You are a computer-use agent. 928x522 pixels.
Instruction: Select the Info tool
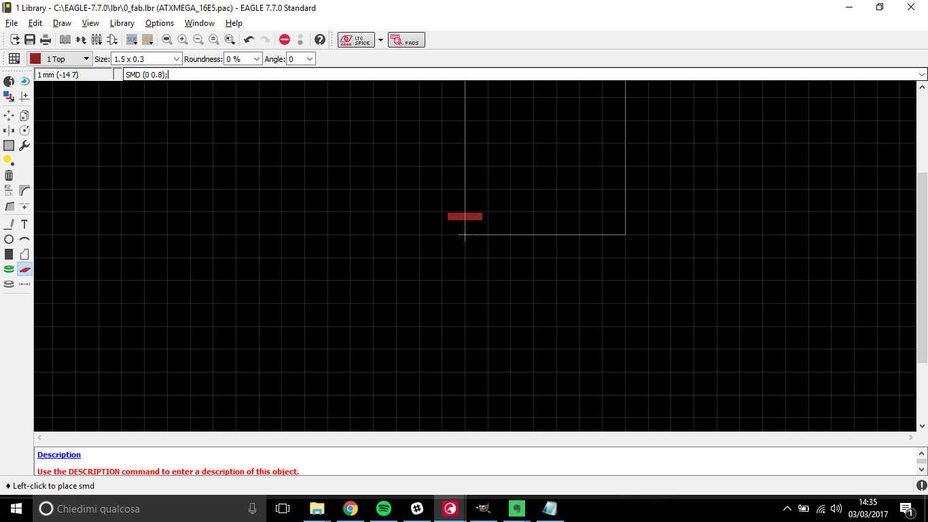[x=9, y=82]
